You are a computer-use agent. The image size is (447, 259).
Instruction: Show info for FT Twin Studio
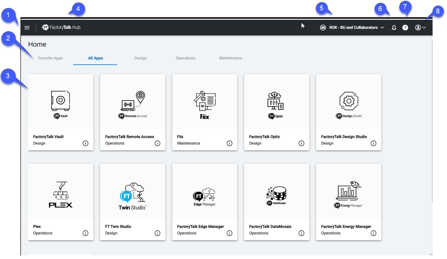(158, 233)
